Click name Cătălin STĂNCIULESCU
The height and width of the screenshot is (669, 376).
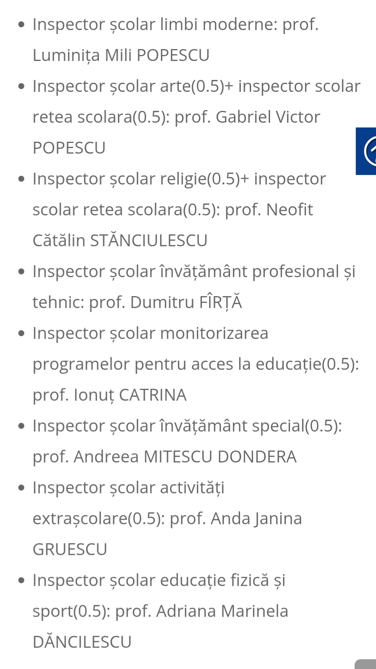[x=120, y=241]
